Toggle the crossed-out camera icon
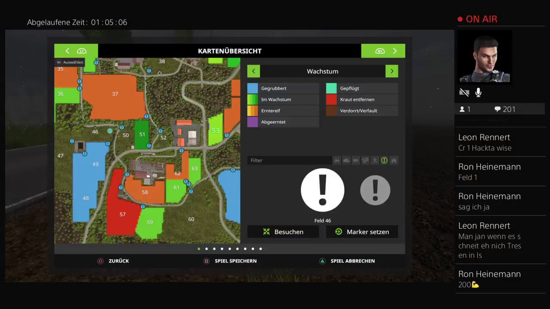550x309 pixels. [x=464, y=92]
